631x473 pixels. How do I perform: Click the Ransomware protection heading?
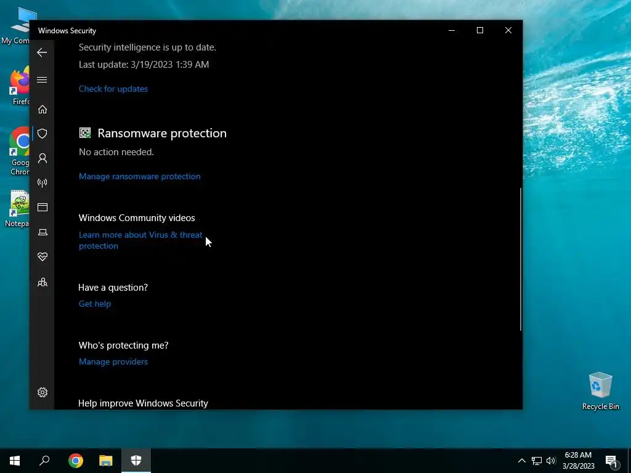162,133
